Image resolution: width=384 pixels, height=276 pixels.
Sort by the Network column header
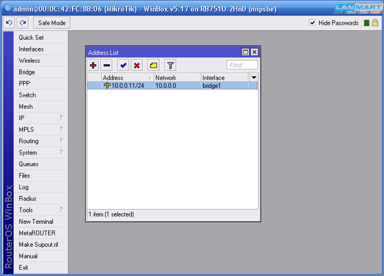pos(177,77)
